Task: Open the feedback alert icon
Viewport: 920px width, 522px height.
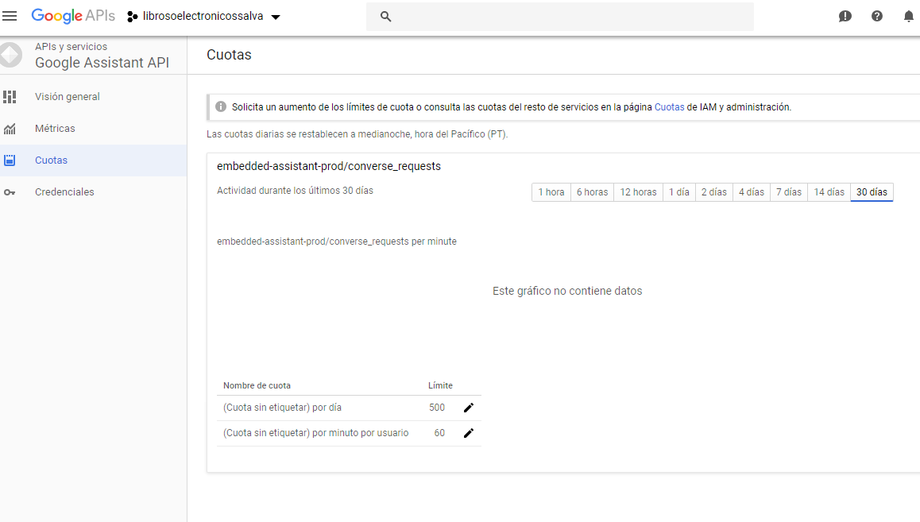Action: point(845,16)
